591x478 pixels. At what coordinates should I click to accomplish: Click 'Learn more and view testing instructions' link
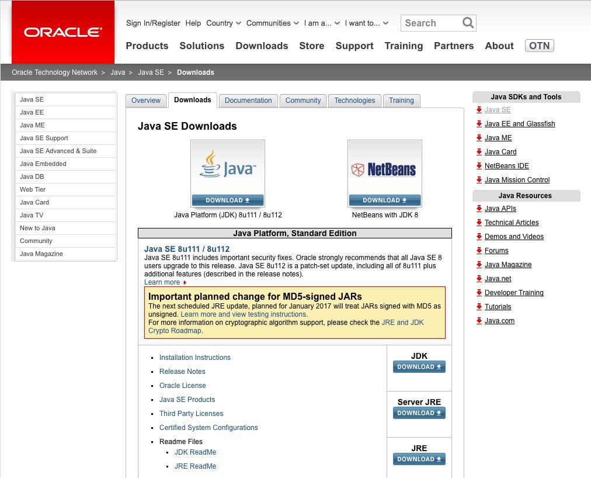click(244, 314)
